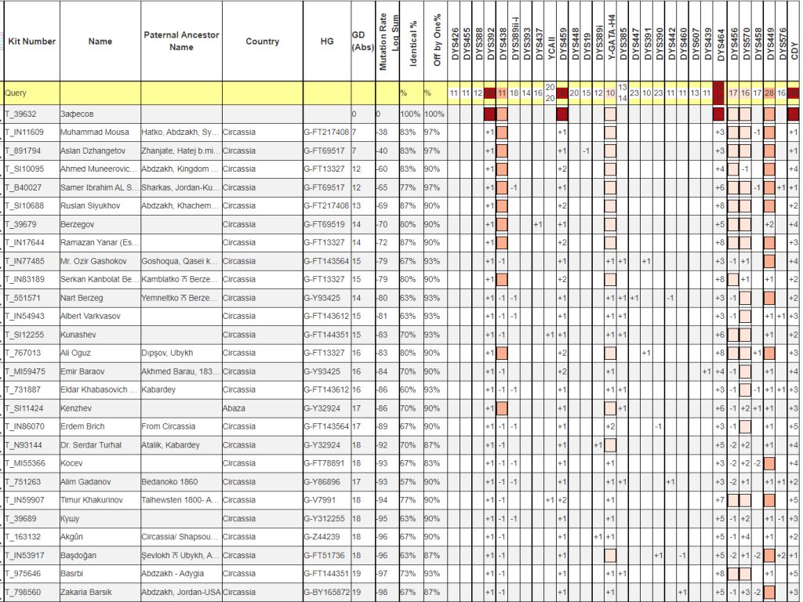Click the Mutation Rate Log Sum header
This screenshot has width=803, height=602.
tap(389, 41)
